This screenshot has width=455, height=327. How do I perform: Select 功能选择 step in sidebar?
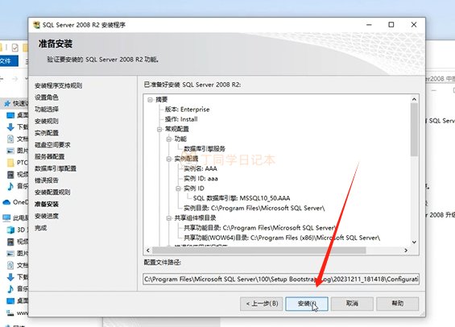[x=47, y=110]
